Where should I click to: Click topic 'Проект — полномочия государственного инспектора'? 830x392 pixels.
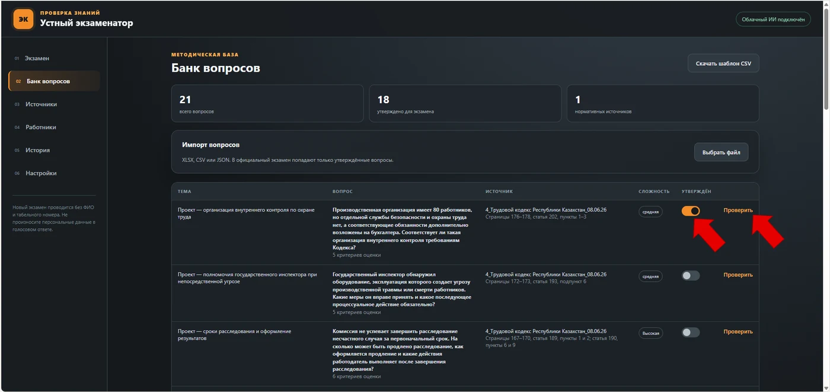pos(247,278)
